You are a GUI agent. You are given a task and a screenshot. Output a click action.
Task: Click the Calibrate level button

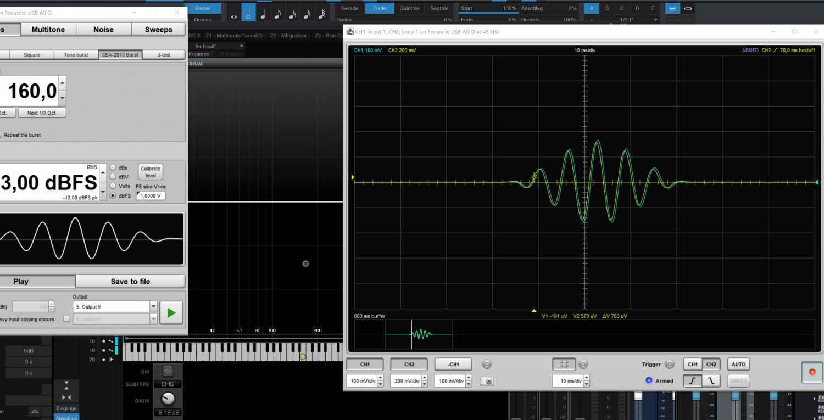151,172
